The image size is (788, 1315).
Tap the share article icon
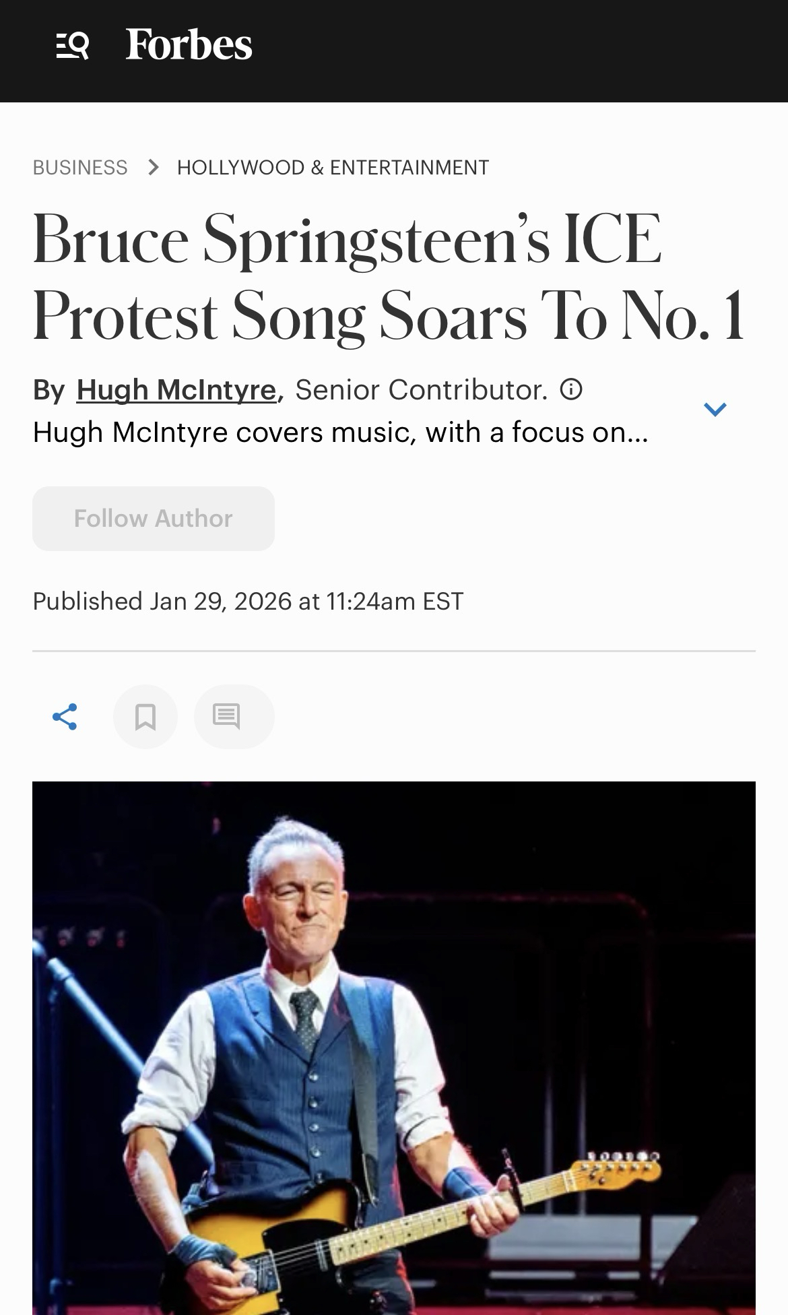65,716
